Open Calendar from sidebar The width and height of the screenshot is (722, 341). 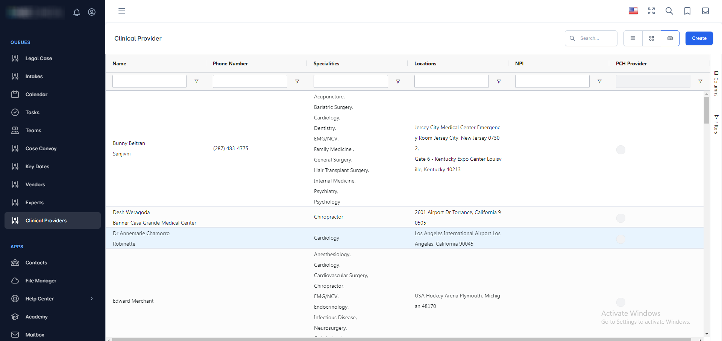pos(53,94)
